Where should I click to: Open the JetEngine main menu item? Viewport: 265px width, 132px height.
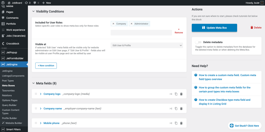point(14,65)
